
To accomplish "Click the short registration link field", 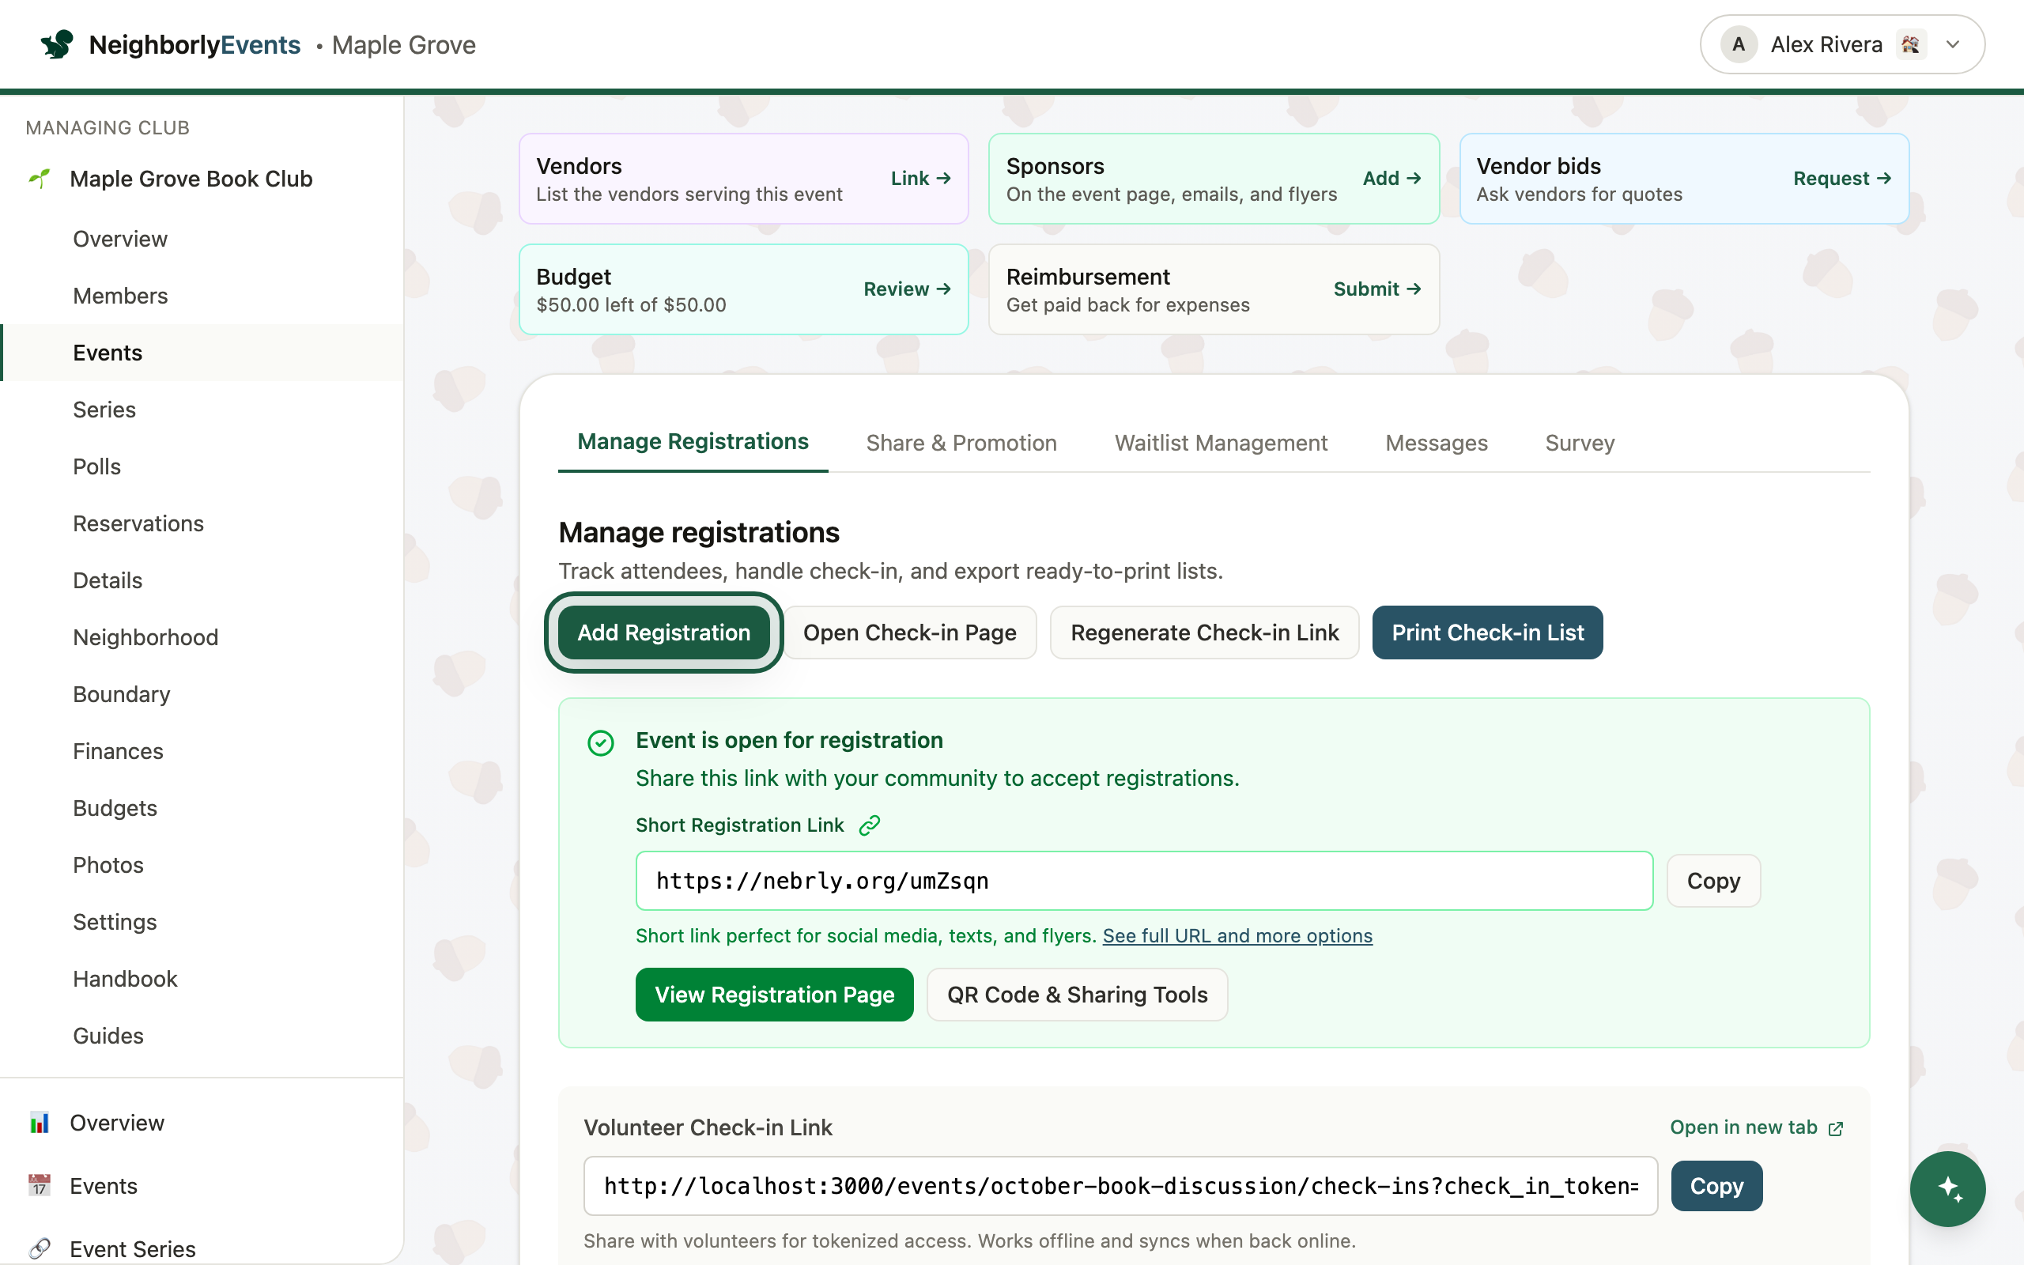I will [1144, 881].
